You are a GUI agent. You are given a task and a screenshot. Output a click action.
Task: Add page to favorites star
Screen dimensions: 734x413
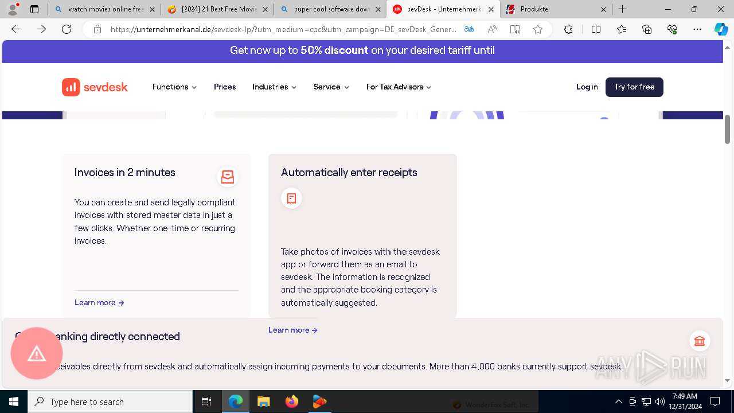(x=538, y=29)
